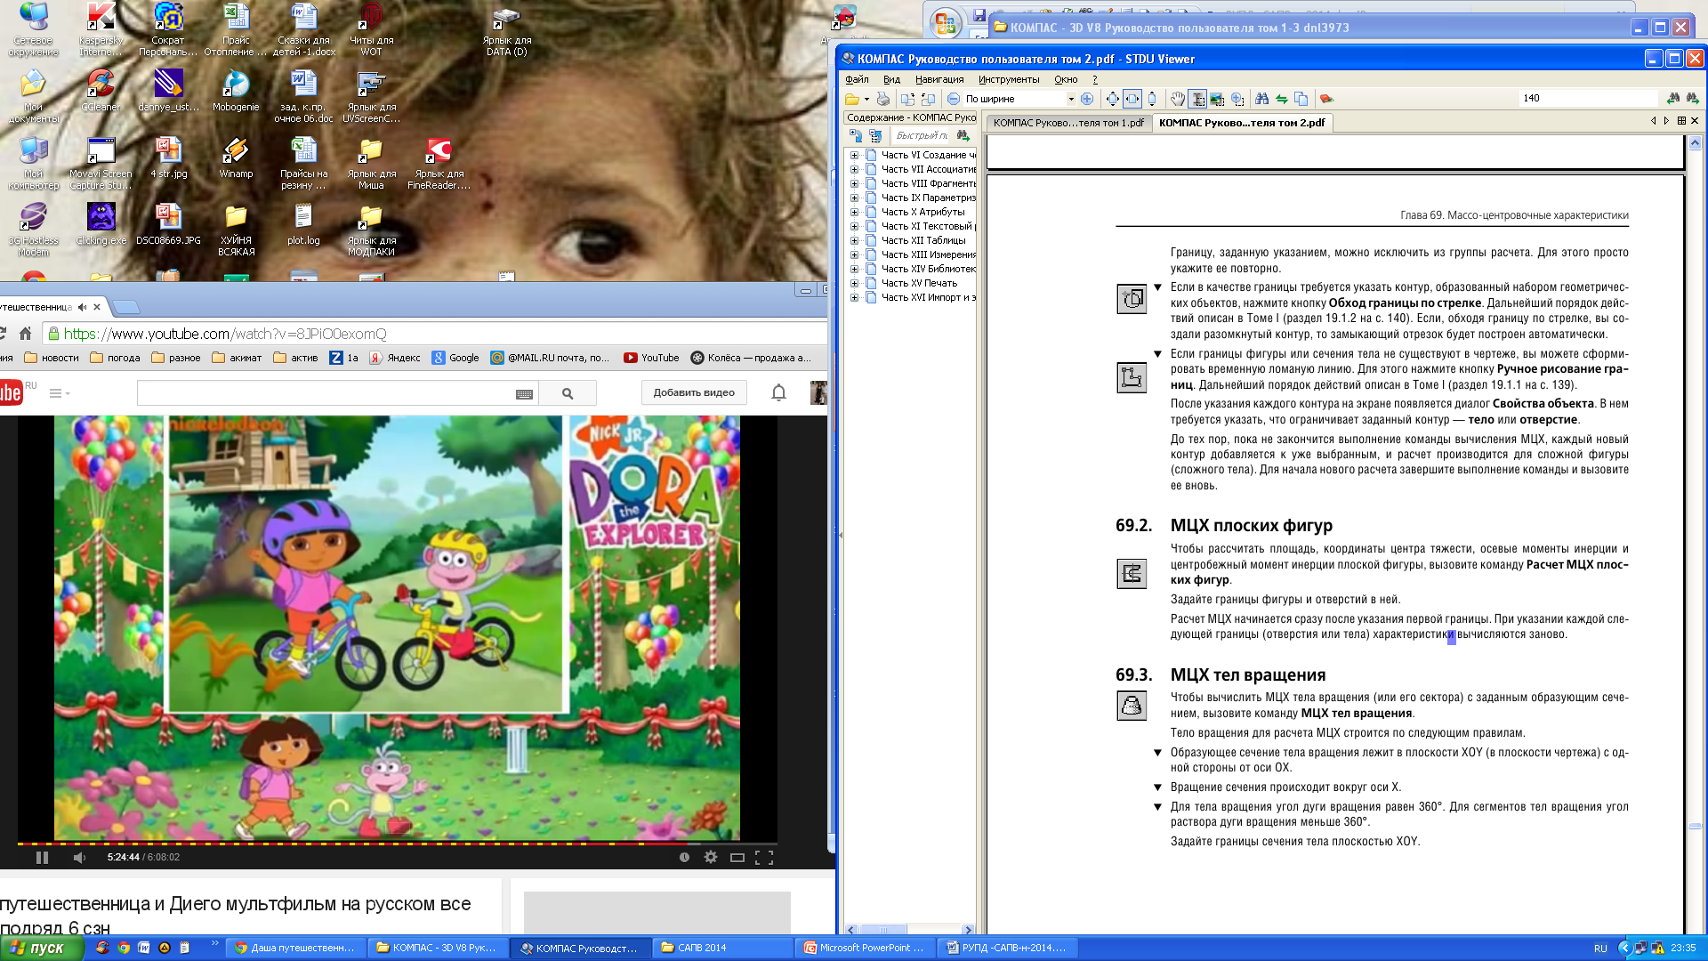
Task: Open the recent files arrow beside Open icon
Action: pos(866,99)
